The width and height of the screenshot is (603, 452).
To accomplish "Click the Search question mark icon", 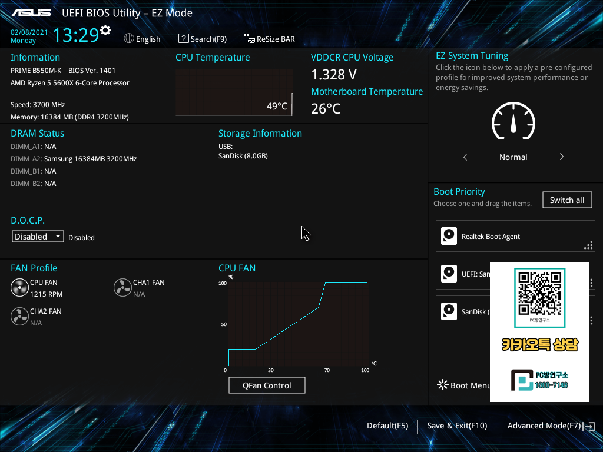I will tap(184, 38).
